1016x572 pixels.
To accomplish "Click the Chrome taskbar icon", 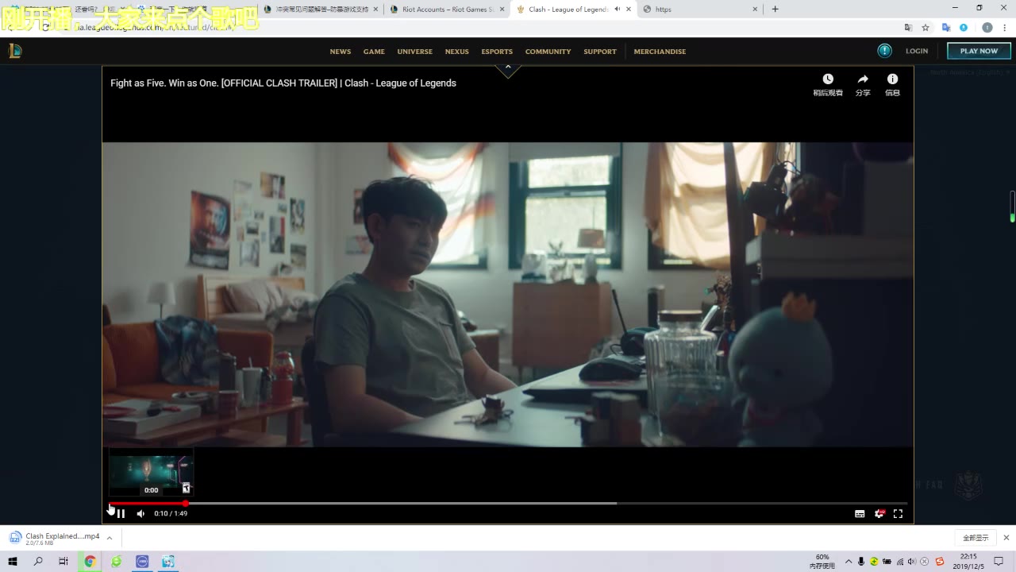I will tap(90, 562).
